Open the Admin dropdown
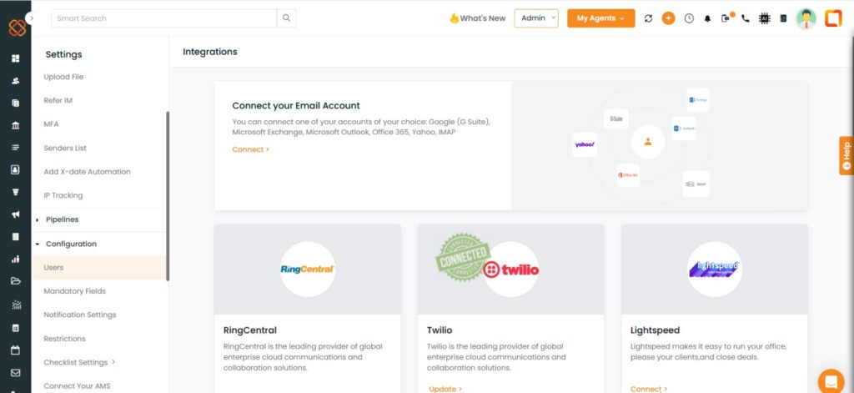Screen dimensions: 854x393 pos(536,18)
